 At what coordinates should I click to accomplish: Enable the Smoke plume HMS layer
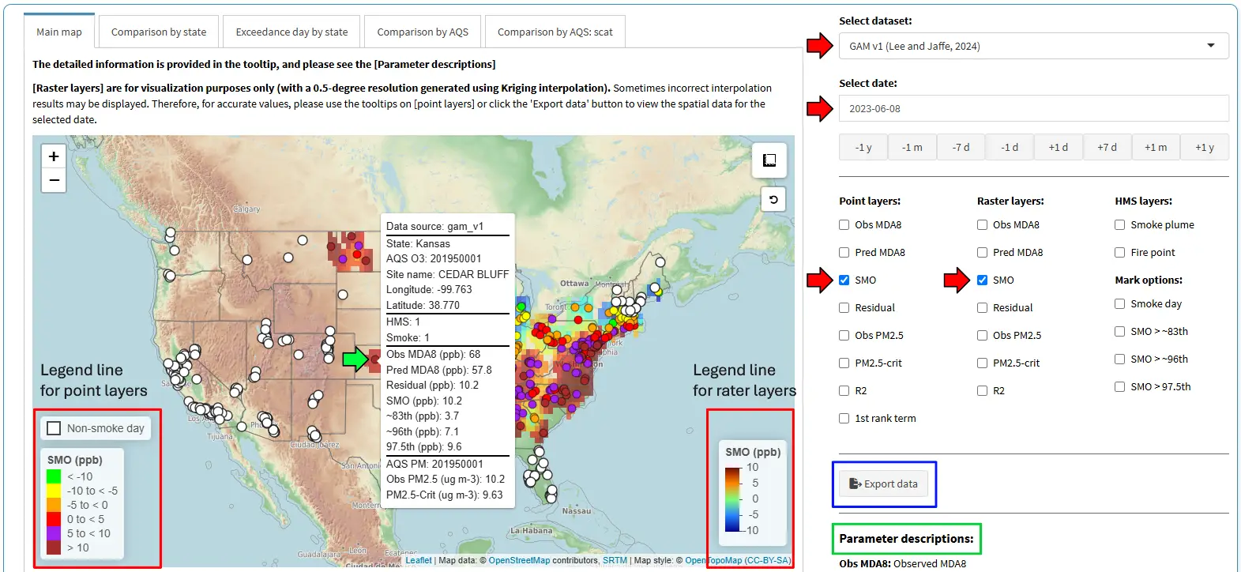[1119, 225]
